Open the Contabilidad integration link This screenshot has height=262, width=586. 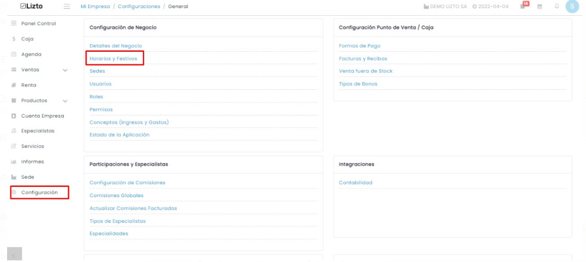click(x=355, y=182)
